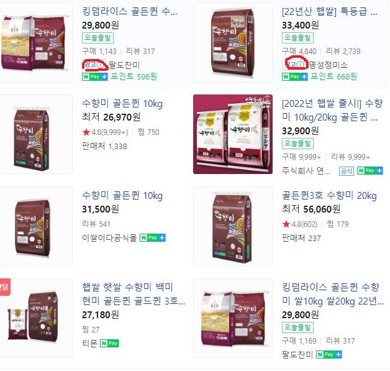Click N Pay plus badge beside 이쌀이다공식몰
390x371 pixels.
[153, 237]
